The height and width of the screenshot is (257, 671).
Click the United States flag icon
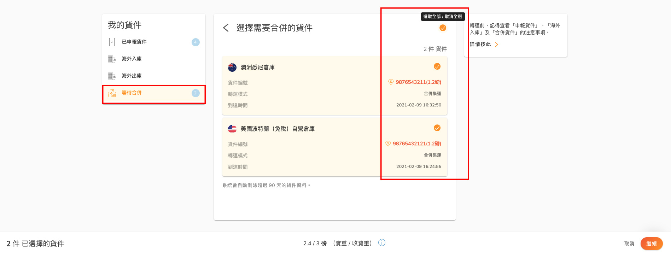pos(232,129)
